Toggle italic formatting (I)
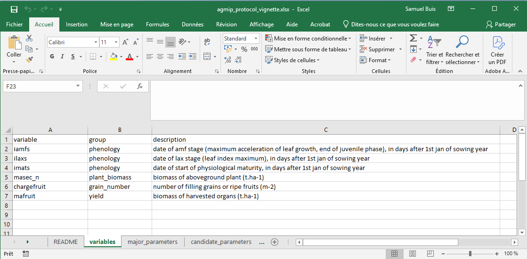 (x=63, y=57)
